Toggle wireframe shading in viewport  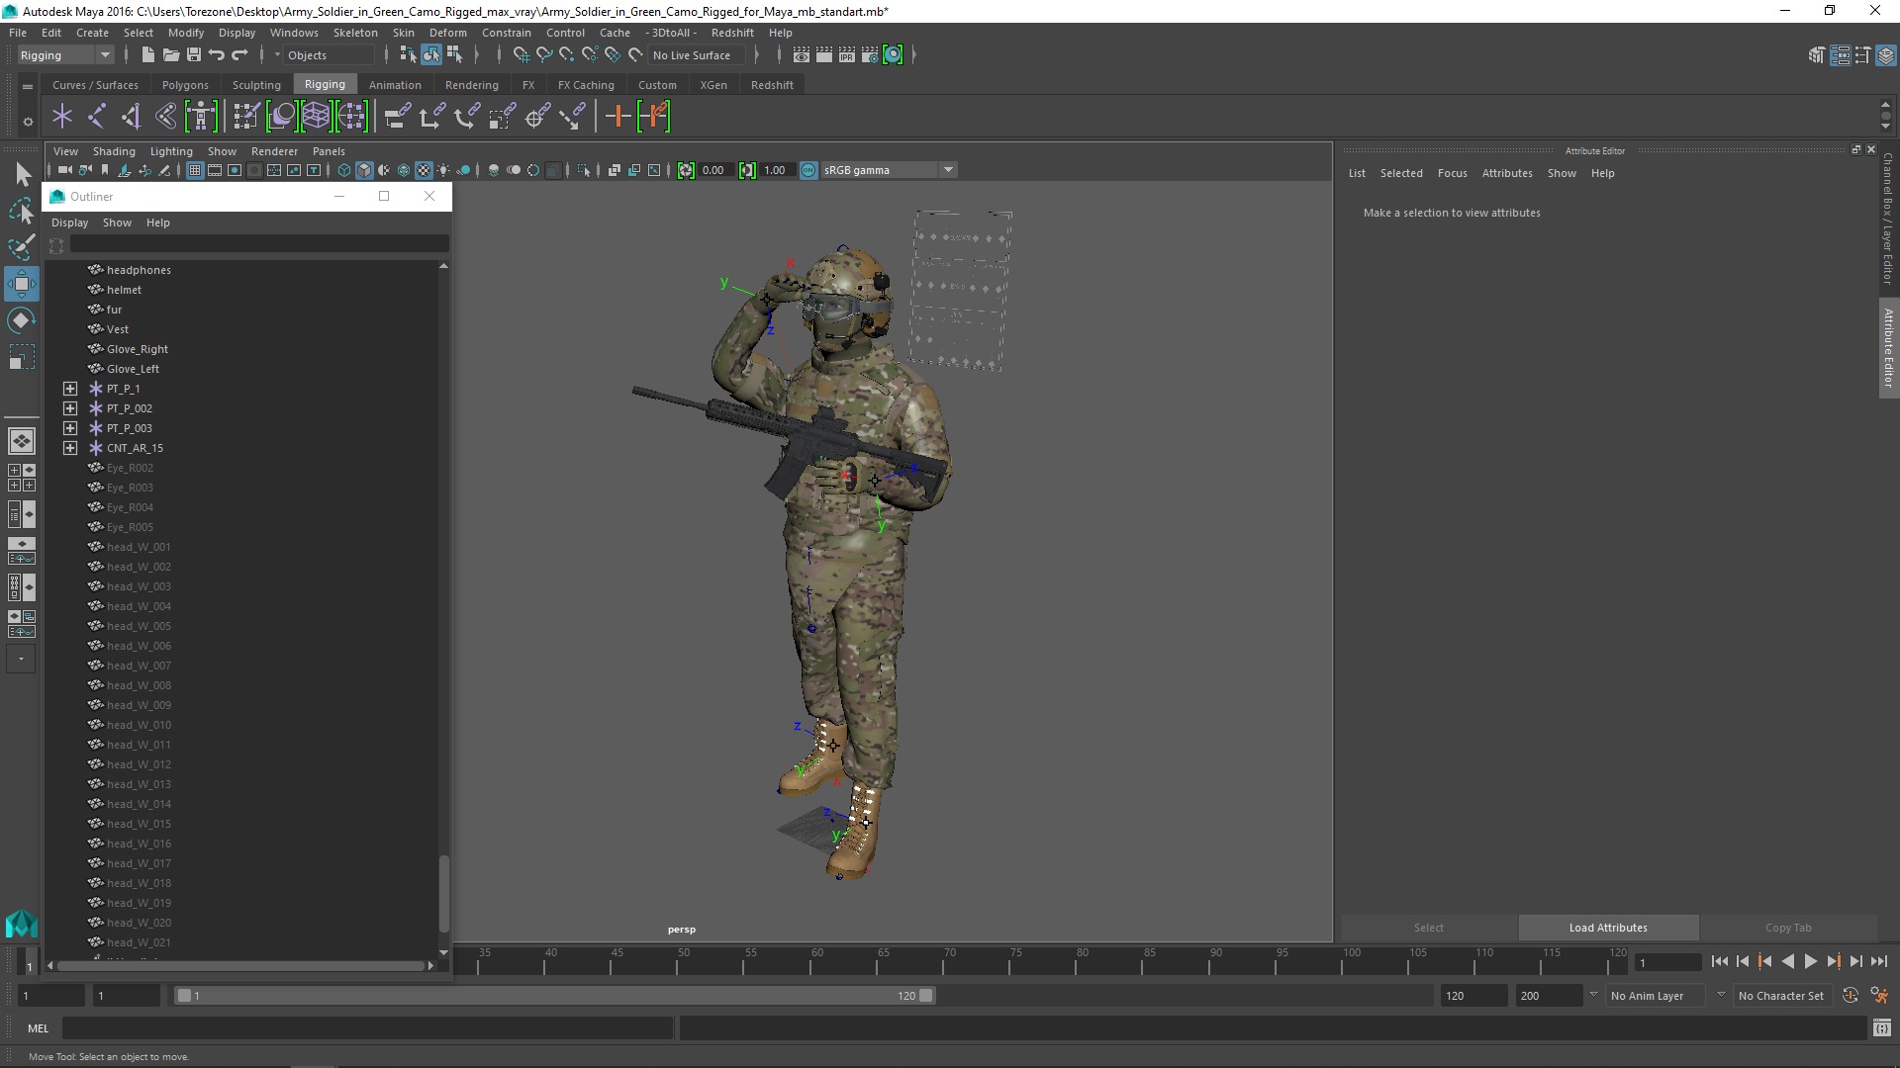point(343,170)
